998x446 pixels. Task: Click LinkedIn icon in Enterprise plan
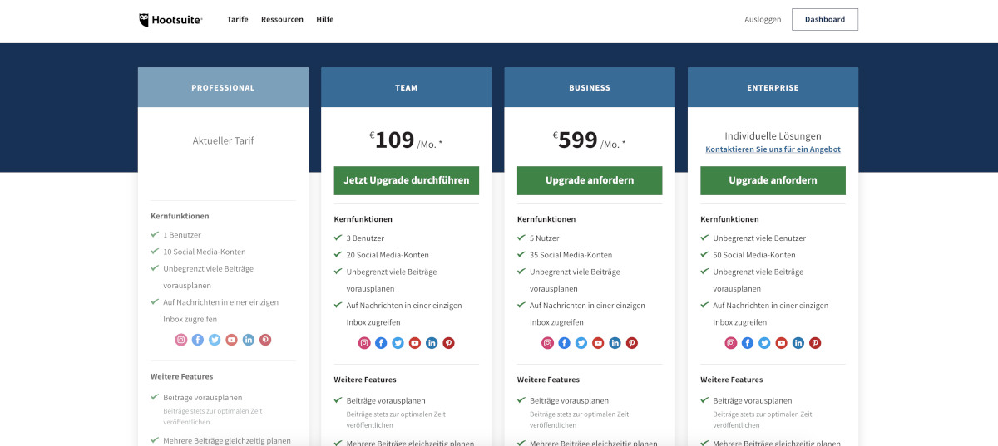pyautogui.click(x=798, y=343)
